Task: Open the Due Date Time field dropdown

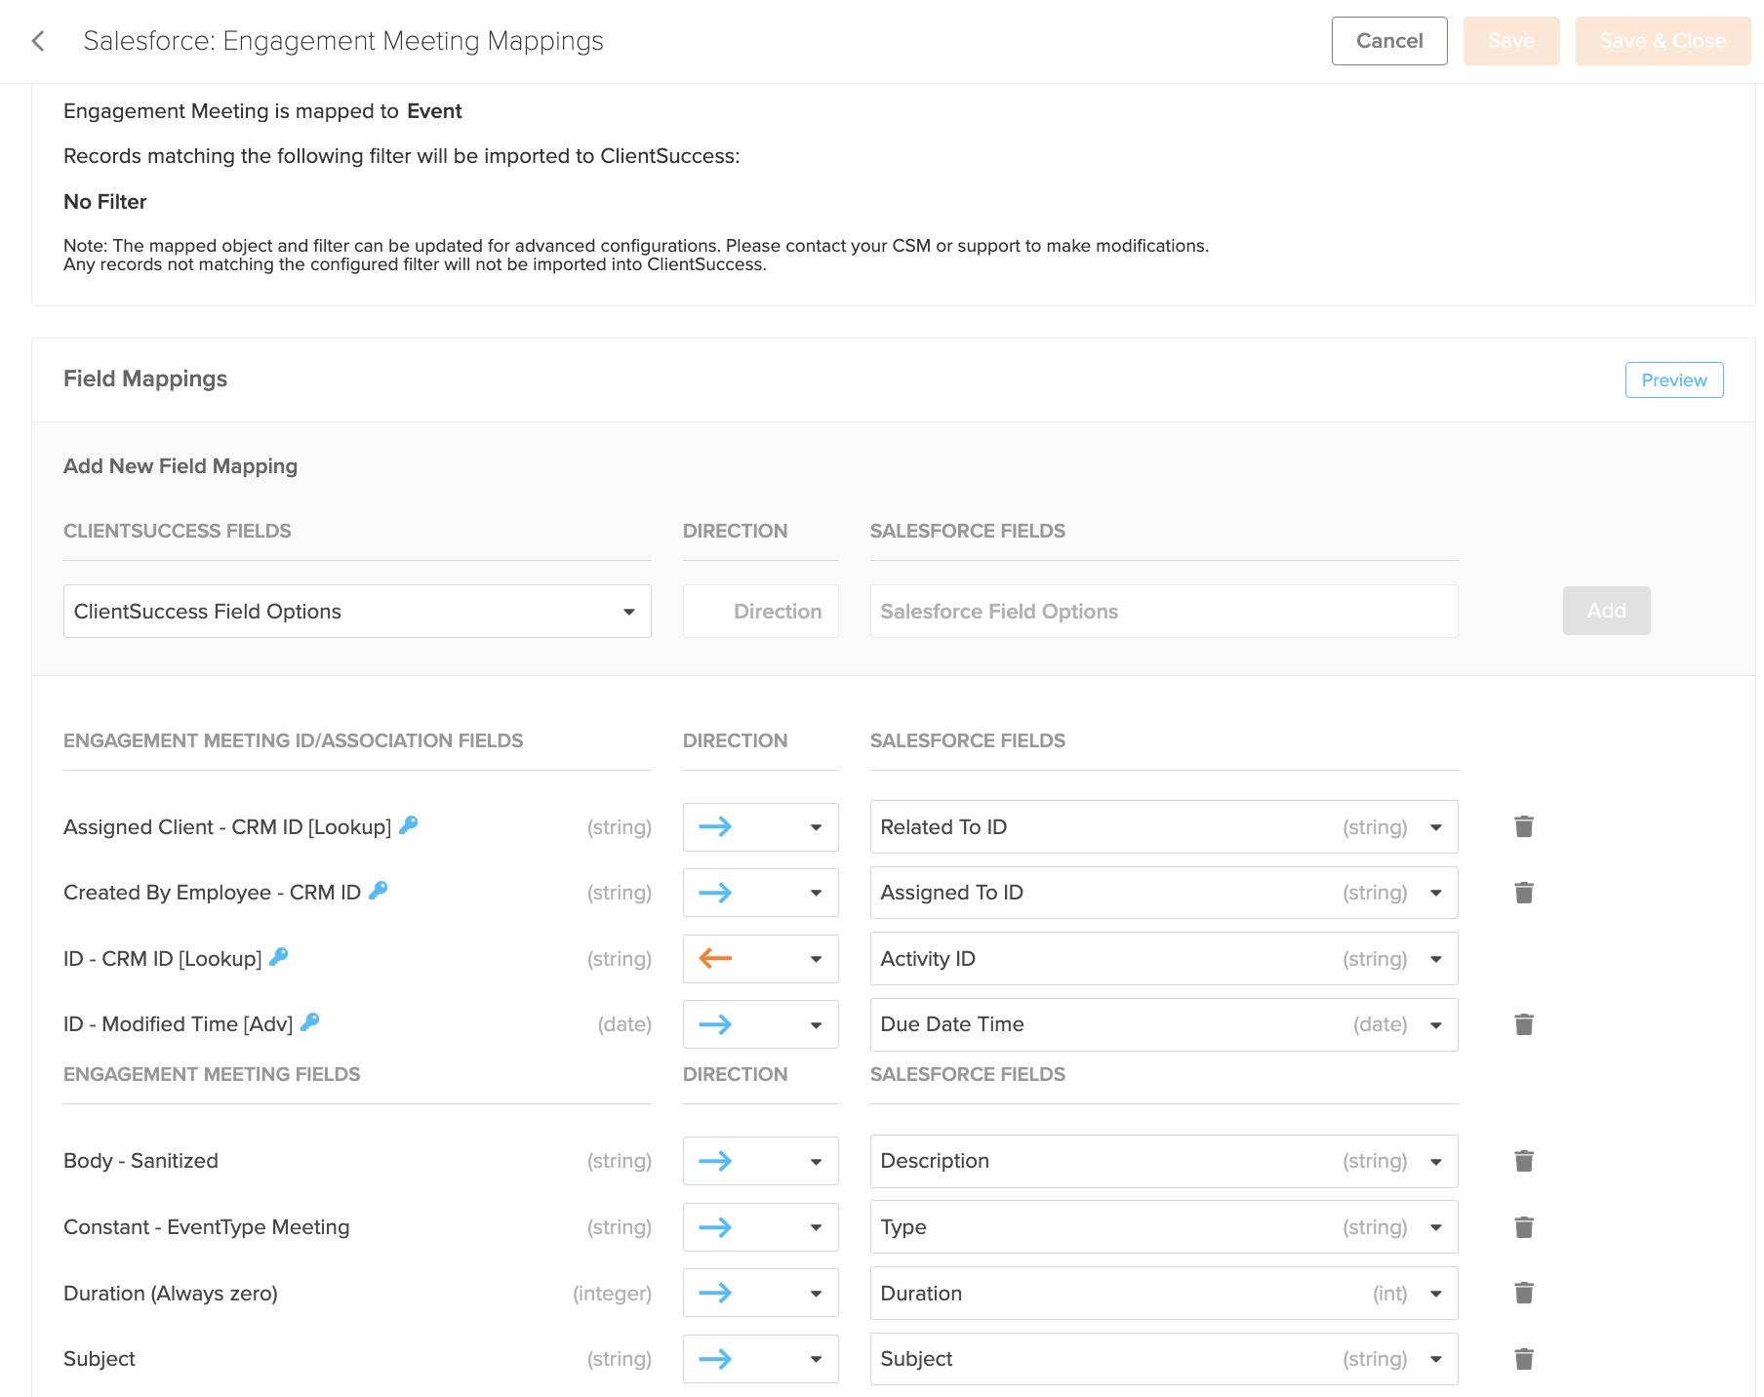Action: 1164,1024
